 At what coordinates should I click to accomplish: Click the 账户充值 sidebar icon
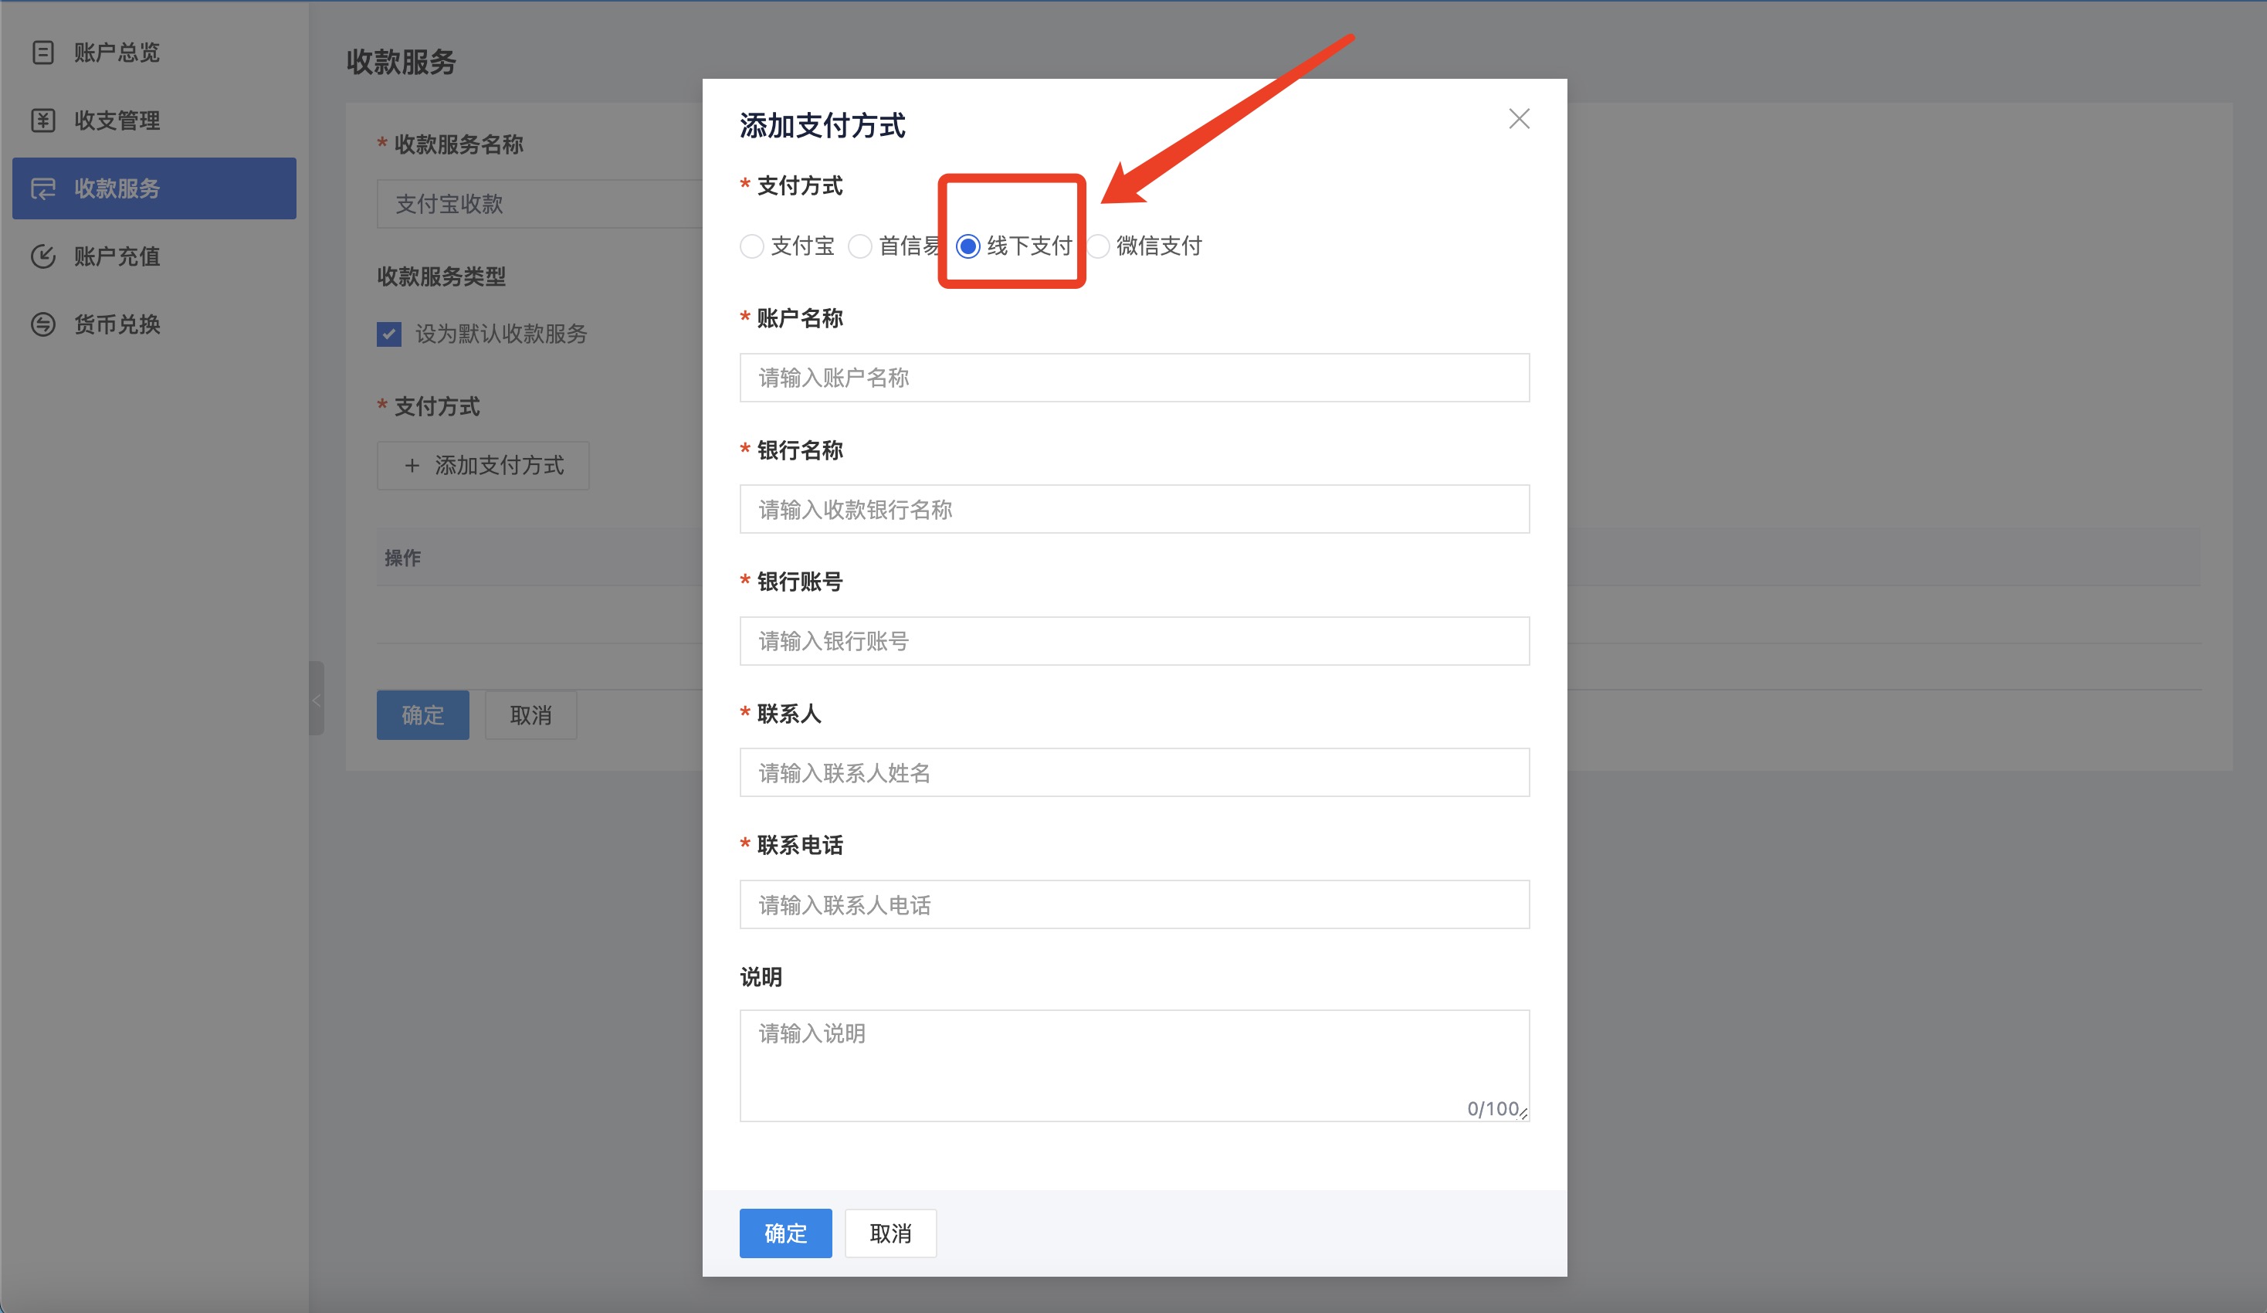[43, 256]
